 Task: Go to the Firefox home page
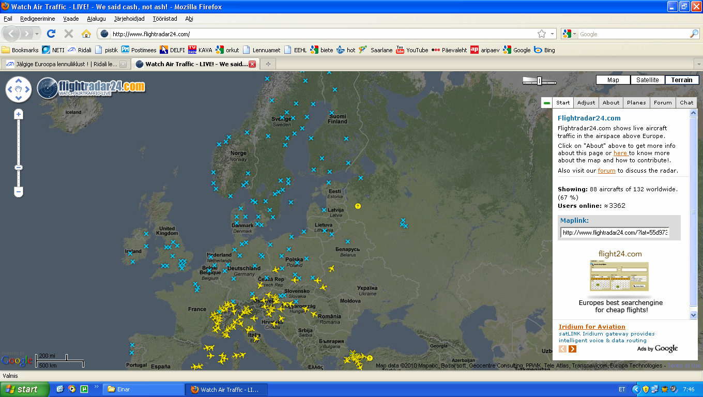point(86,34)
